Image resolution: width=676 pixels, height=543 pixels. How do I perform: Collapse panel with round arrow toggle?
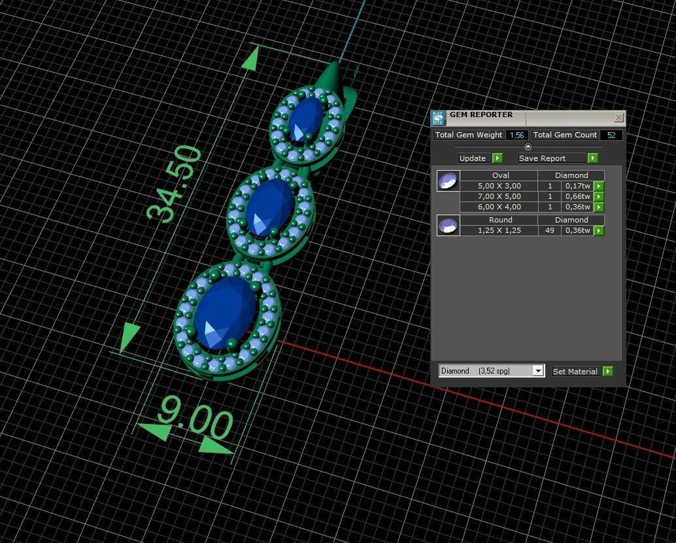tap(528, 147)
